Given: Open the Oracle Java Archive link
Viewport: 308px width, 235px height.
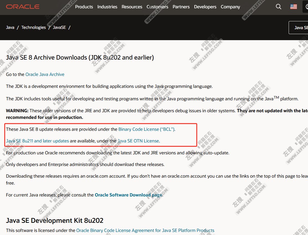Looking at the screenshot, I should click(45, 74).
